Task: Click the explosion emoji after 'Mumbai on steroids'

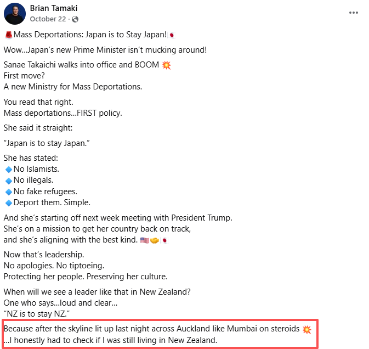Action: point(307,329)
